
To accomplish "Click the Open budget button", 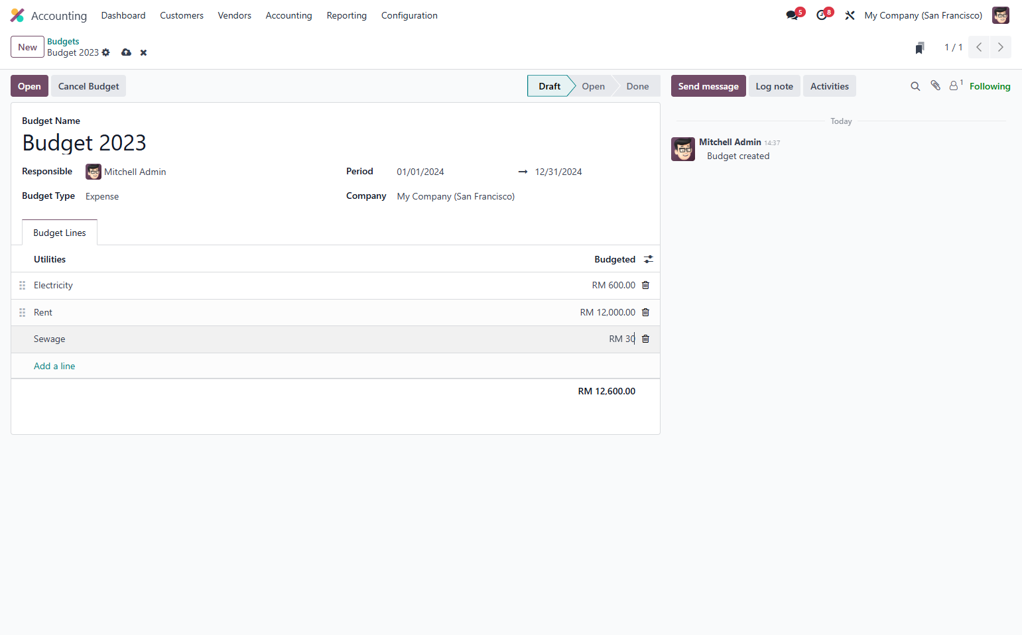I will point(29,86).
